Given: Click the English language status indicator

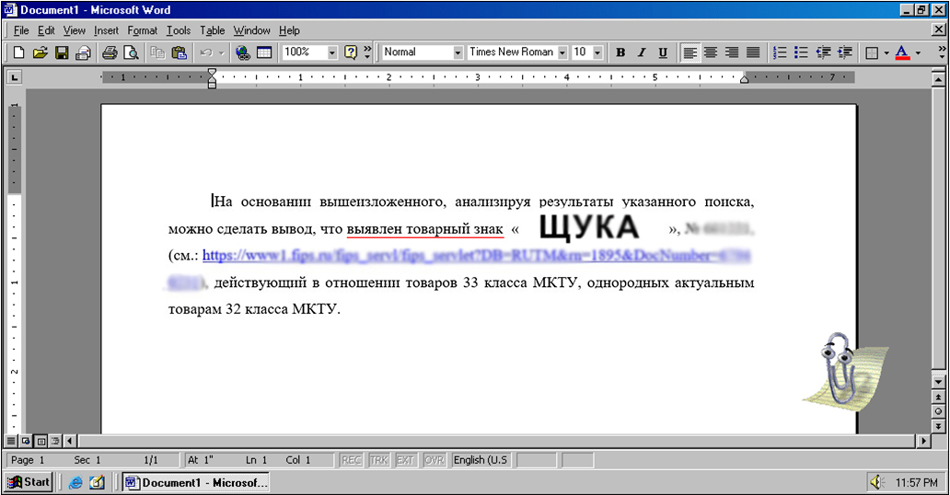Looking at the screenshot, I should click(481, 460).
